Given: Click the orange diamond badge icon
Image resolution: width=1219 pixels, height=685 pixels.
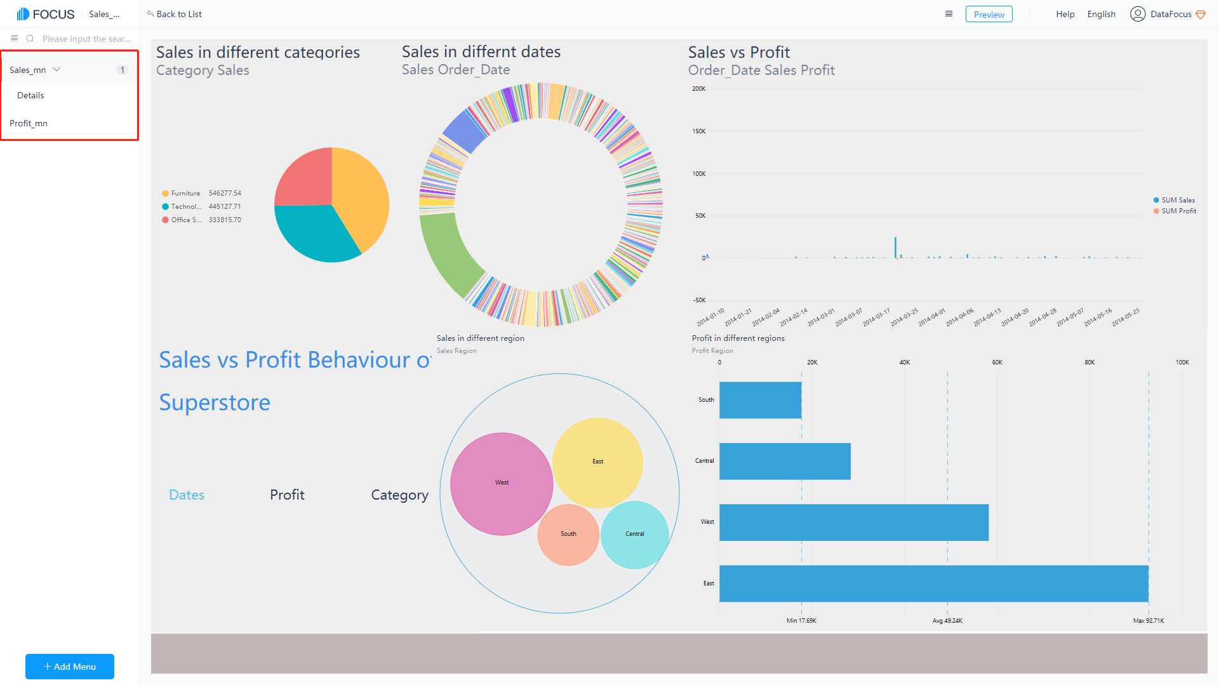Looking at the screenshot, I should pyautogui.click(x=1201, y=15).
